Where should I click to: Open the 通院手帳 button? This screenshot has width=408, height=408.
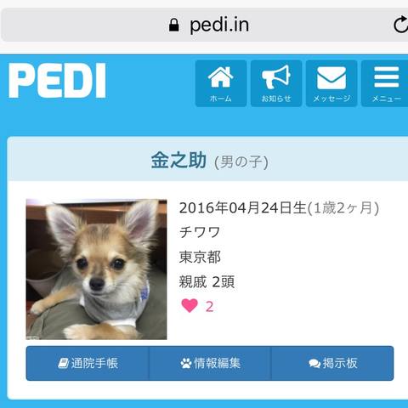tap(88, 363)
